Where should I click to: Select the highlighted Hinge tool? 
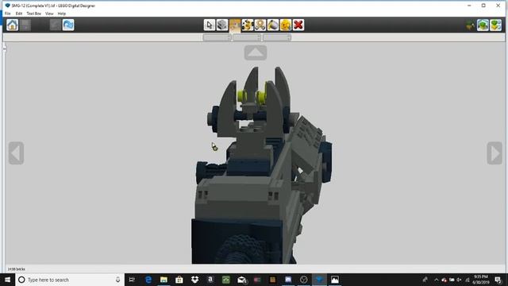(x=235, y=25)
